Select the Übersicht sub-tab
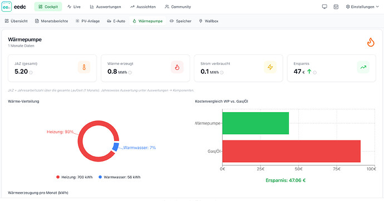This screenshot has height=201, width=384. pos(16,21)
